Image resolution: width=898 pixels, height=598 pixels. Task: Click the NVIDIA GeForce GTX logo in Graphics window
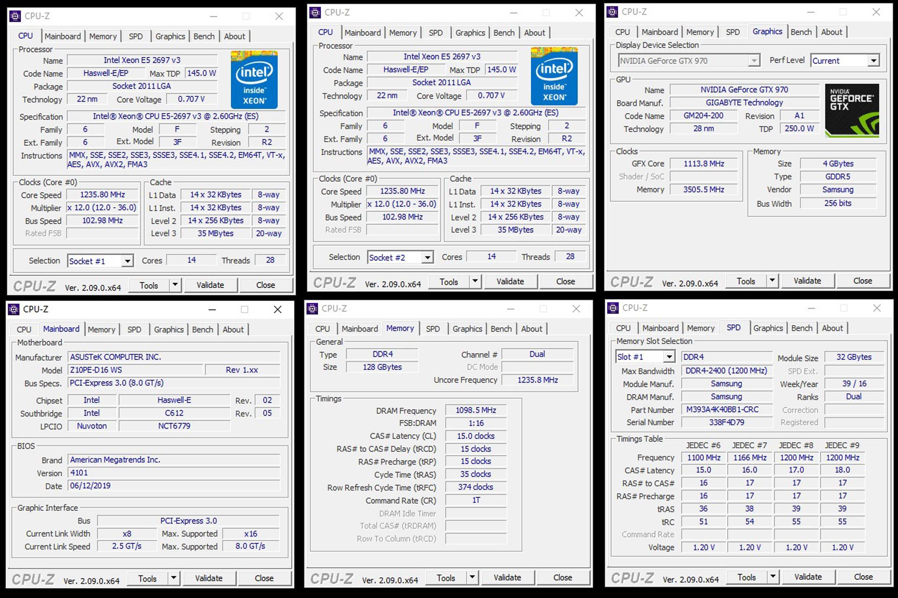tap(852, 111)
